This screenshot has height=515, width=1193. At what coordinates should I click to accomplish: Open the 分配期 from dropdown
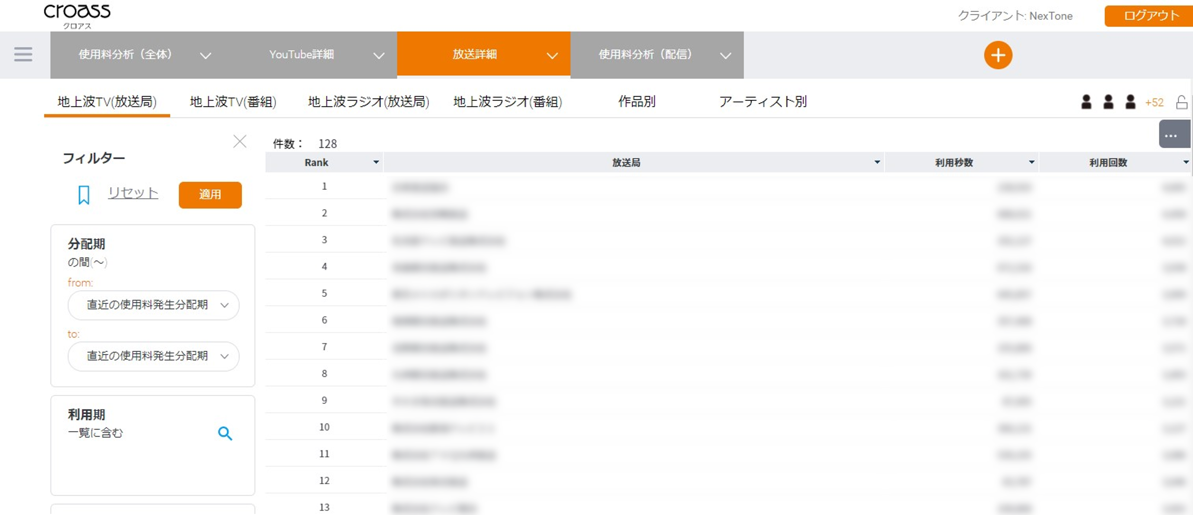click(x=153, y=305)
